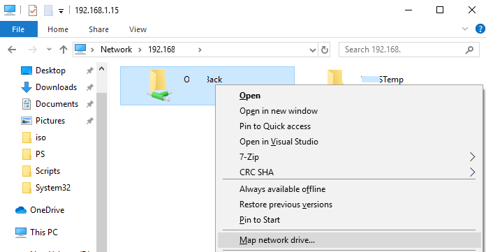
Task: Unpin Documents using its pin icon
Action: coord(89,105)
